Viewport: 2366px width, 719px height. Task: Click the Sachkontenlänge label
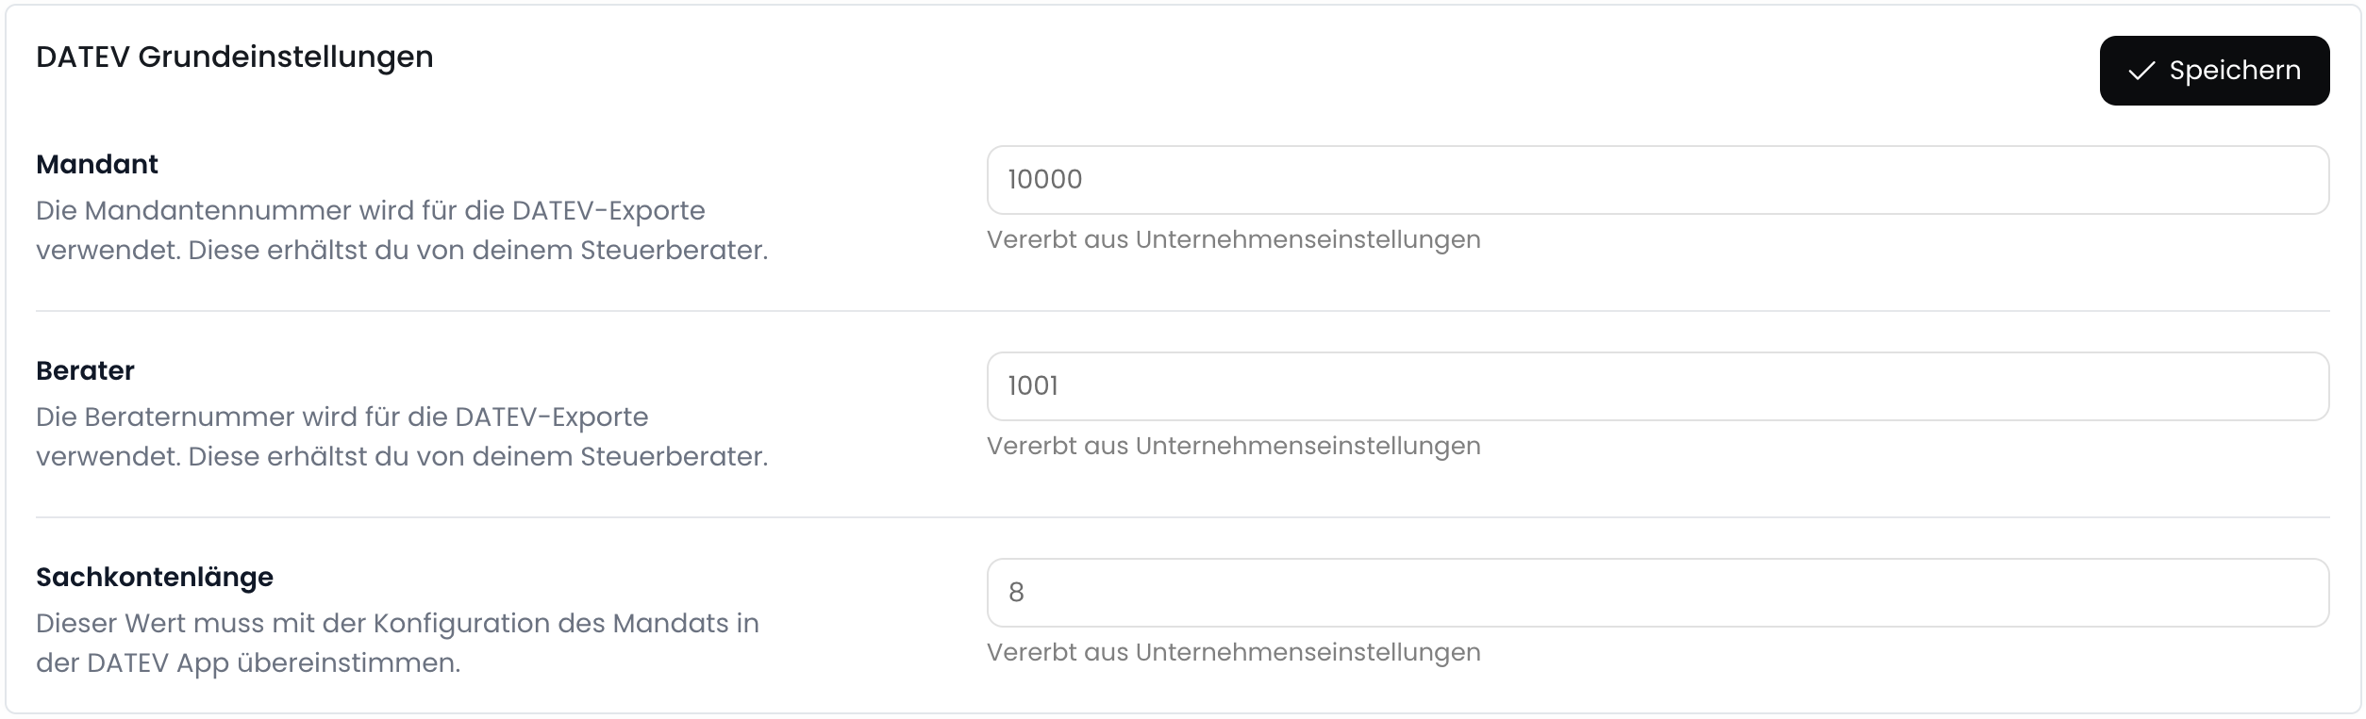point(154,577)
